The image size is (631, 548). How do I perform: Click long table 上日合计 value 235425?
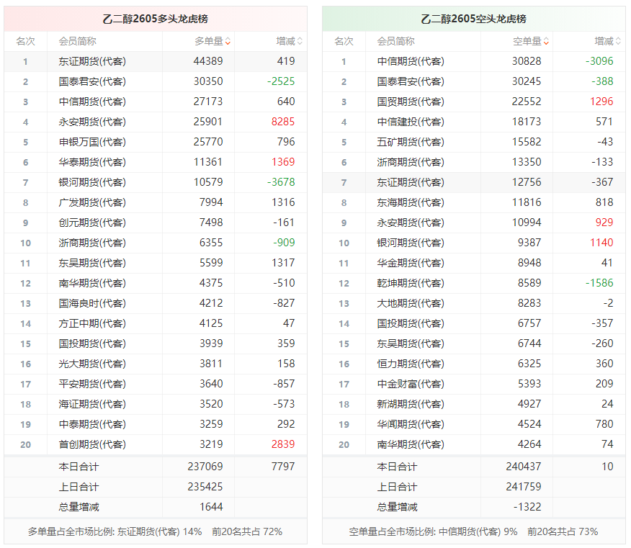click(205, 487)
